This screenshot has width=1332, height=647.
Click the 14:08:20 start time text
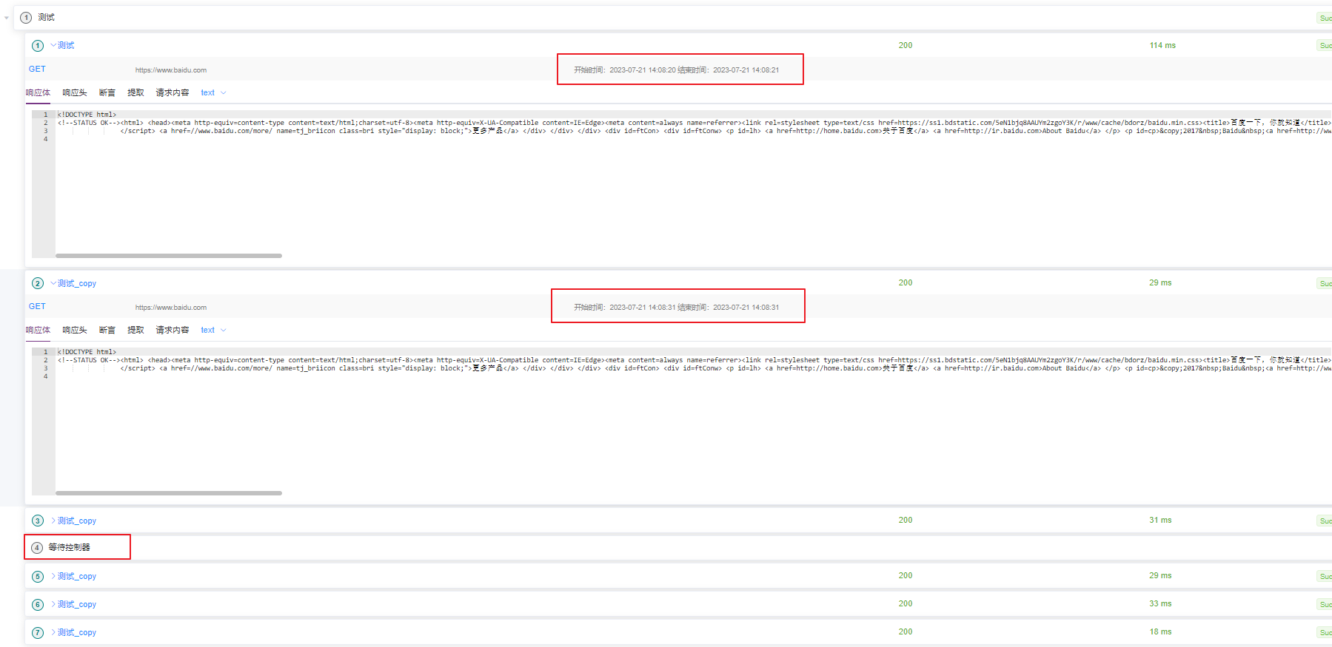pos(625,70)
